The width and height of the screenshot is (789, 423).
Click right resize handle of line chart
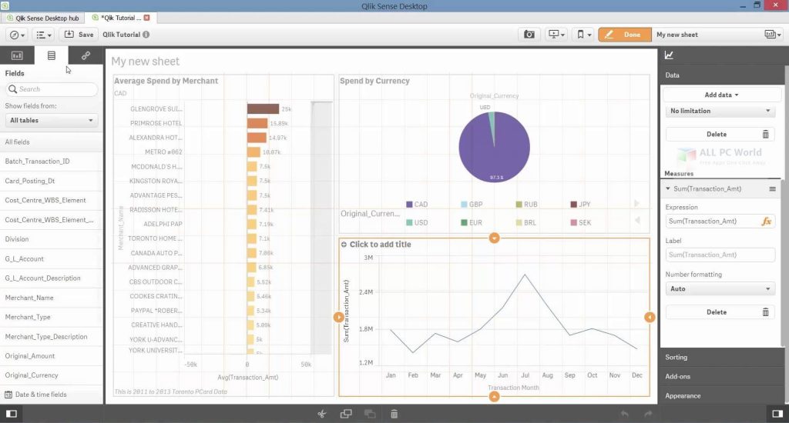coord(650,318)
